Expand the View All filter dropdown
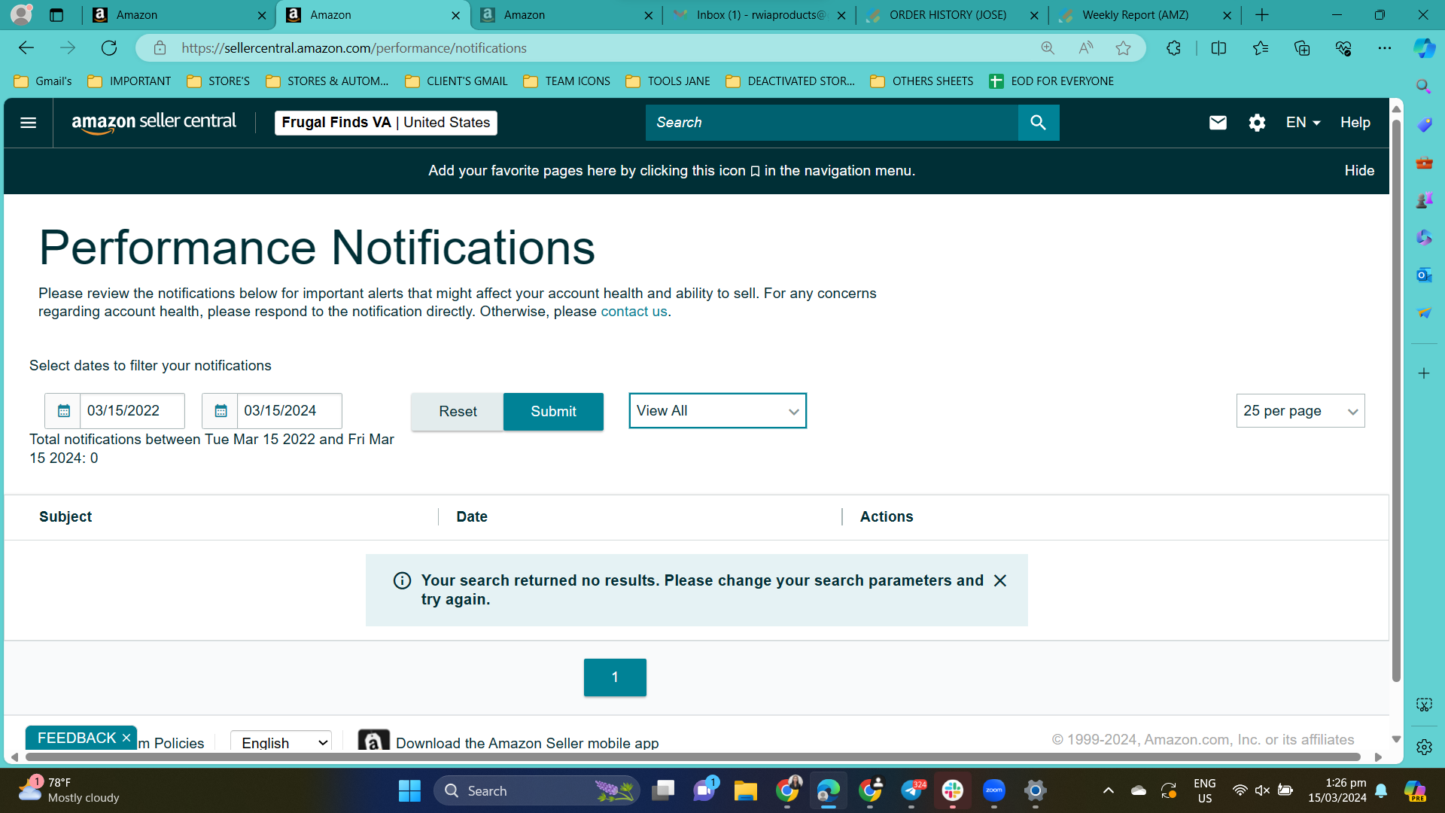Viewport: 1445px width, 813px height. (718, 411)
